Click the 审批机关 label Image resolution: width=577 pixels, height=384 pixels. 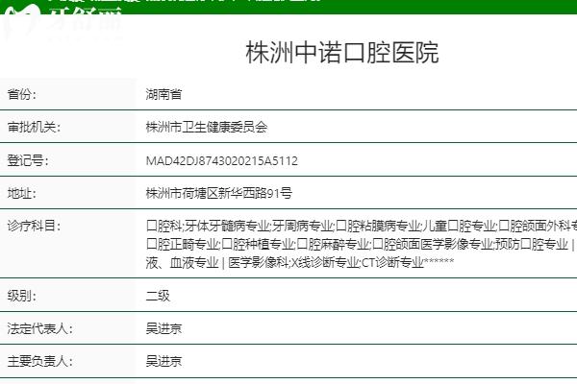[34, 127]
